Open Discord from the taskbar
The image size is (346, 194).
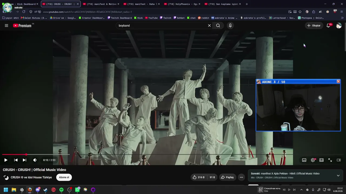[x=38, y=190]
